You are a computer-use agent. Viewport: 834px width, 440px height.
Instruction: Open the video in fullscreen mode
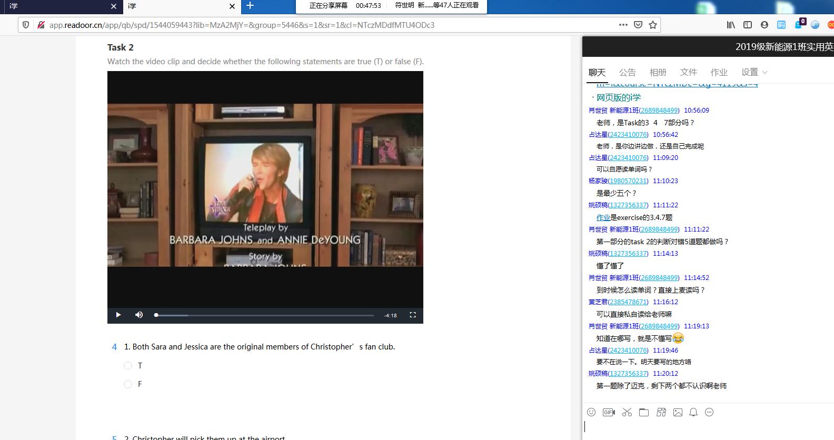coord(413,315)
